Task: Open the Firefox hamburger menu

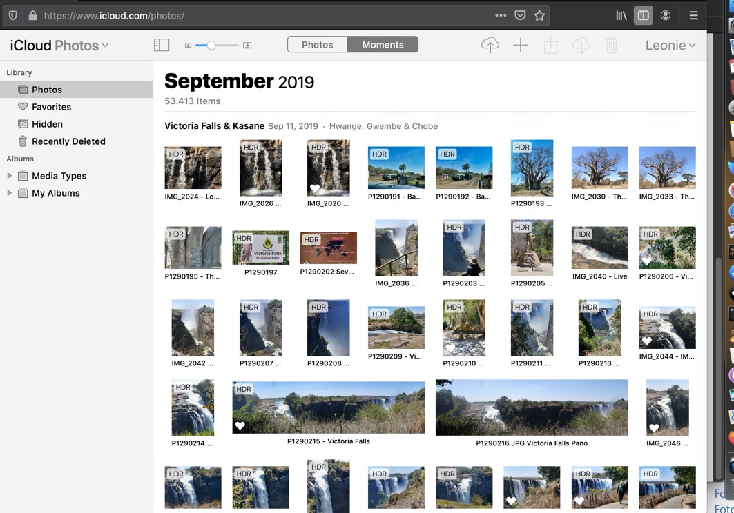Action: pyautogui.click(x=693, y=15)
